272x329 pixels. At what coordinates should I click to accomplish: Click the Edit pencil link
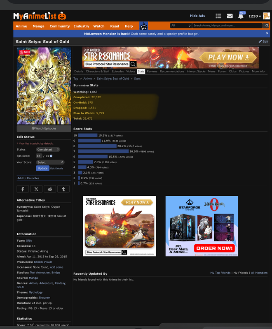[x=263, y=42]
